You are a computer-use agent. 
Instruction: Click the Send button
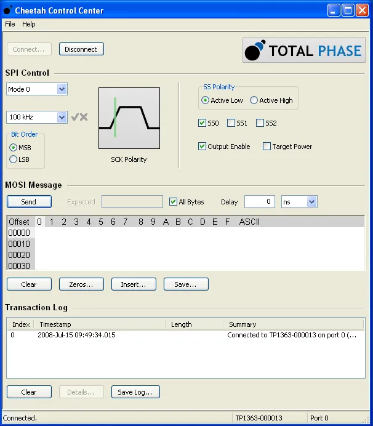tap(29, 201)
